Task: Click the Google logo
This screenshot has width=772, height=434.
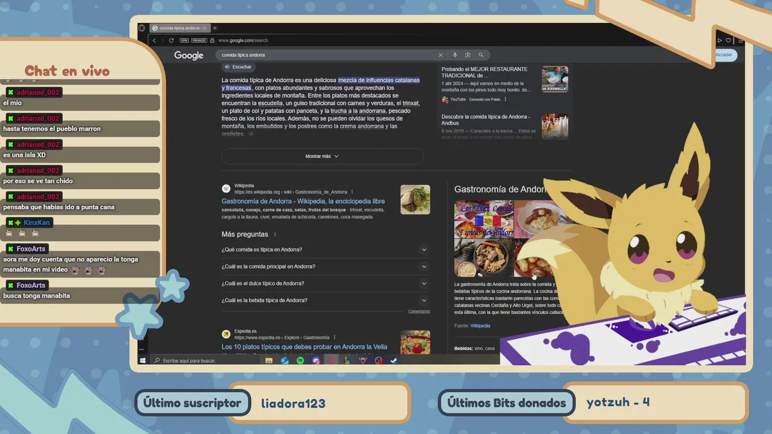Action: (189, 55)
